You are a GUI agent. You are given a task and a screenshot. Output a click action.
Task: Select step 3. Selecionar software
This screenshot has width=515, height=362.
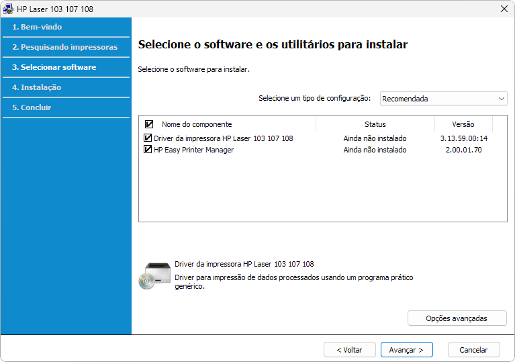[54, 67]
